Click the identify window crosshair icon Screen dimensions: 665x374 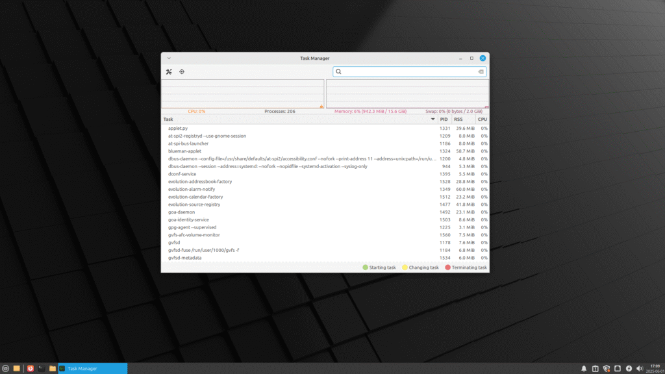point(182,71)
